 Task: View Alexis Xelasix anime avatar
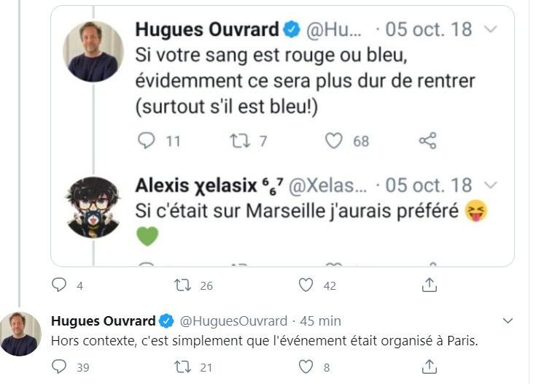[x=92, y=208]
